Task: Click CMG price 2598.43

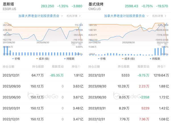Action: click(131, 6)
